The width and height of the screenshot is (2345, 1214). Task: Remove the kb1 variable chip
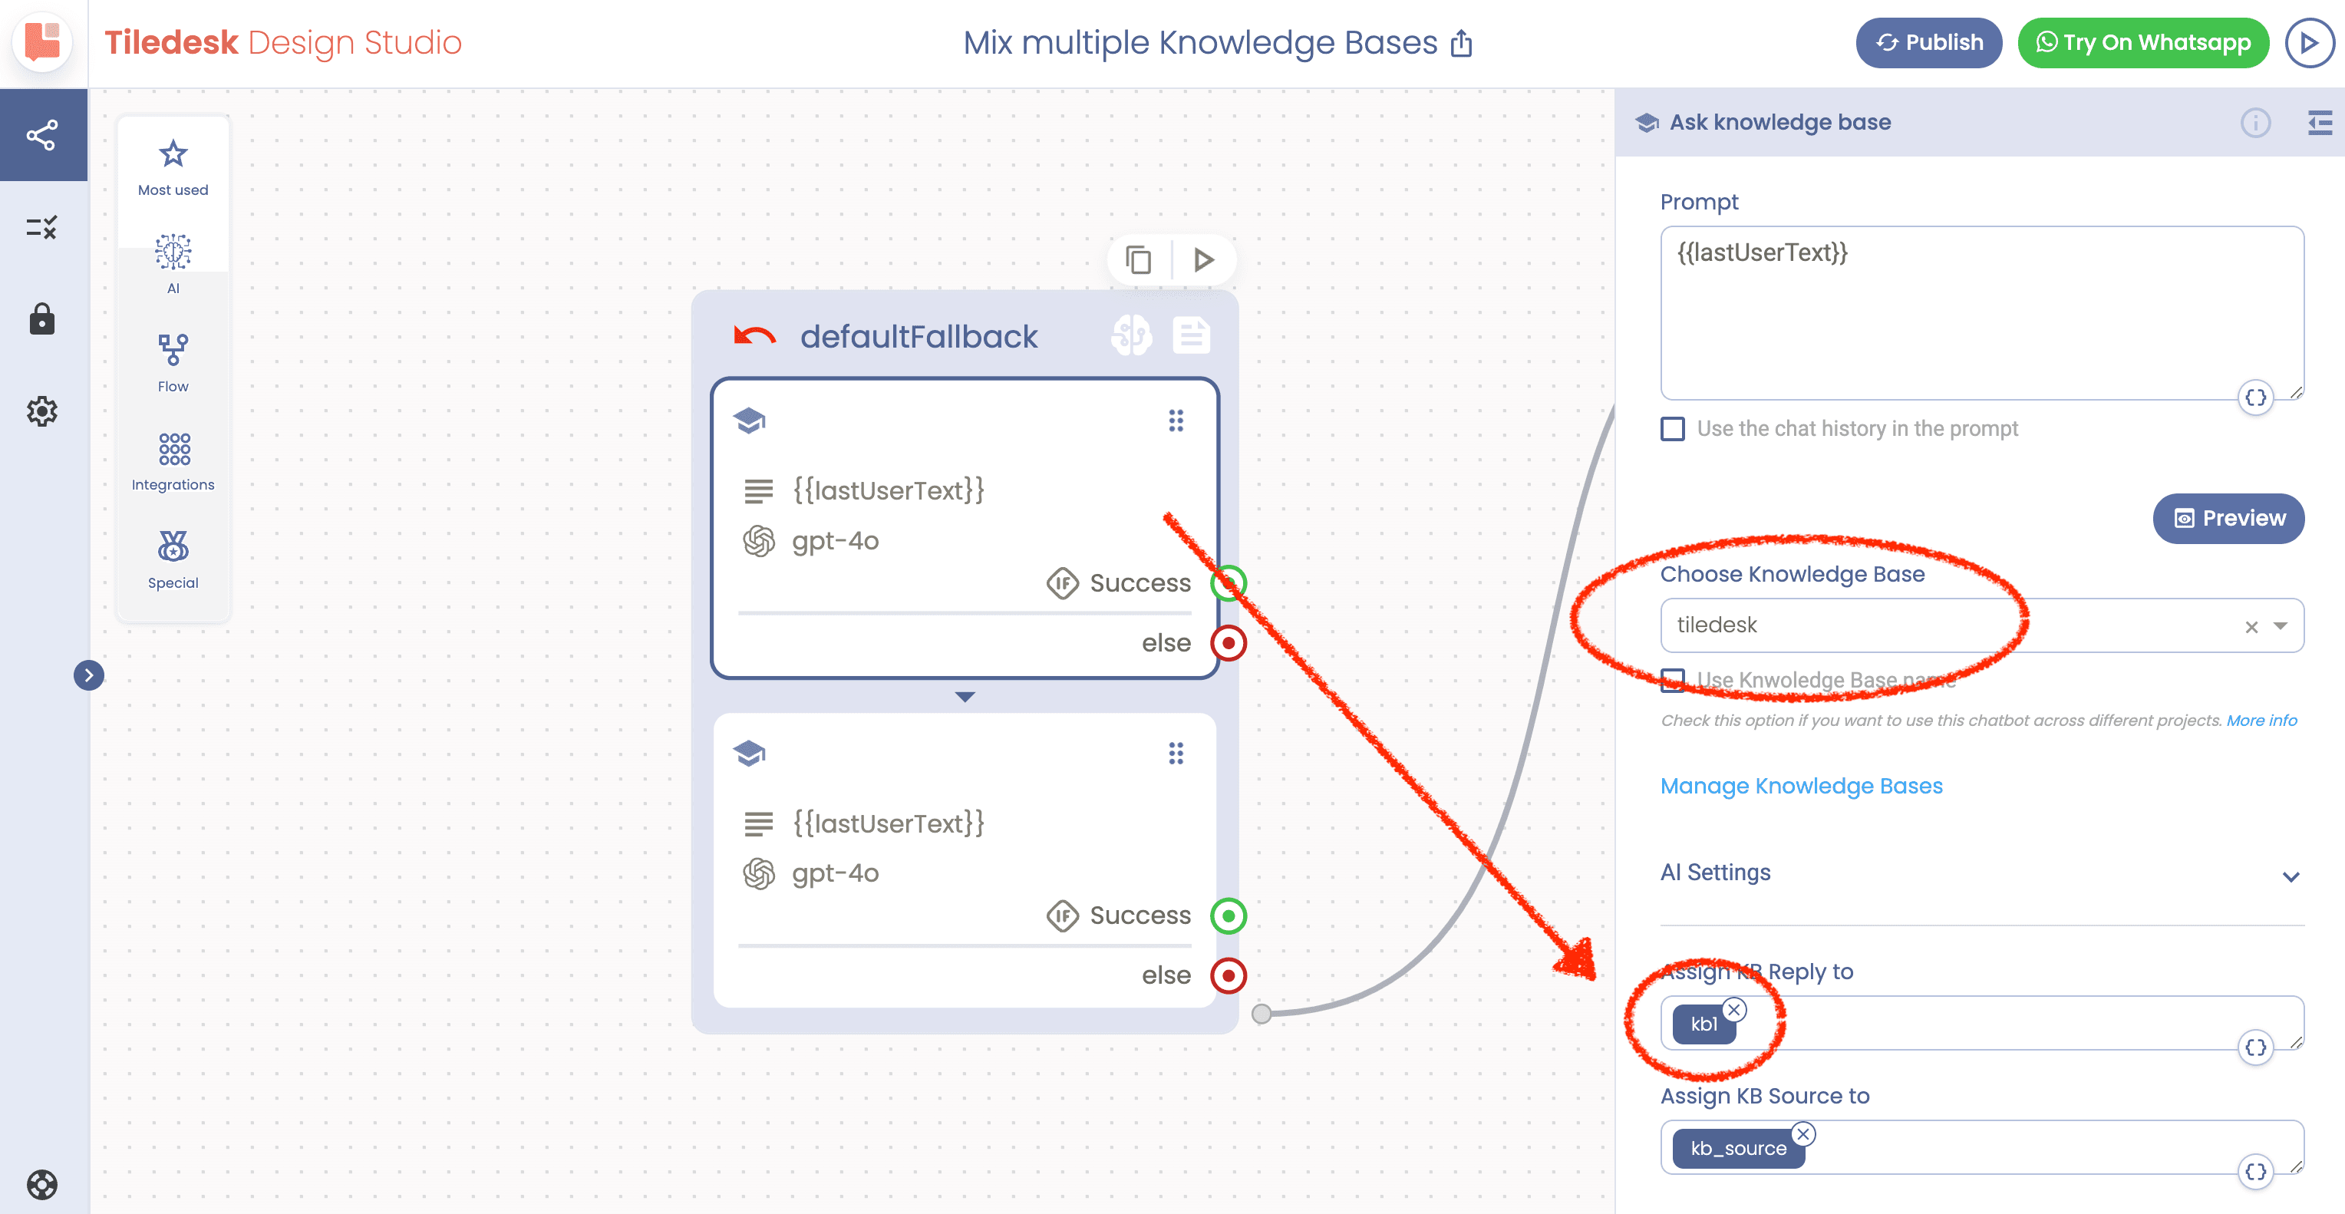1734,1010
